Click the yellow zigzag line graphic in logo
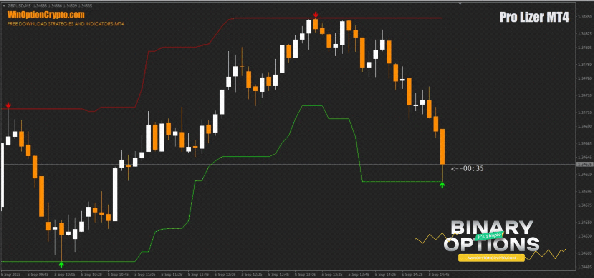The image size is (594, 278). point(430,239)
